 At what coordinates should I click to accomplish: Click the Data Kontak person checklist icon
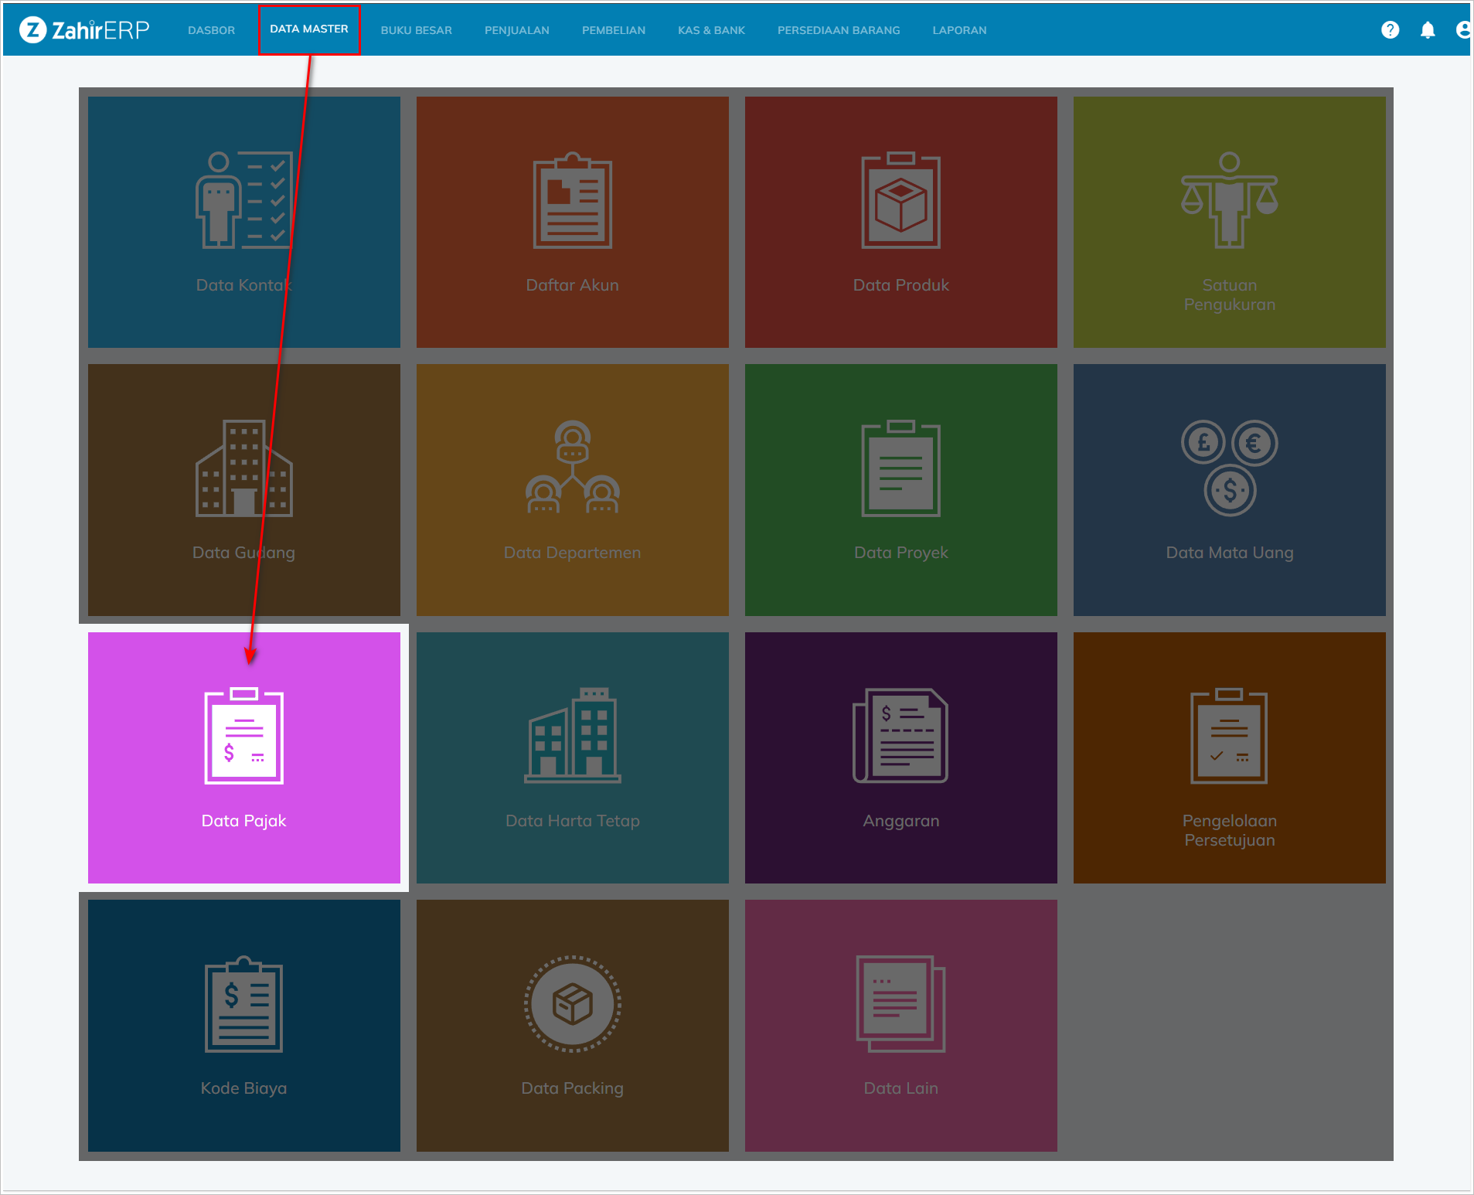(x=243, y=200)
